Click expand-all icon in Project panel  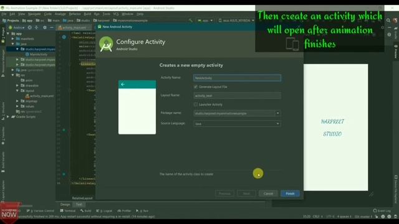coord(37,27)
